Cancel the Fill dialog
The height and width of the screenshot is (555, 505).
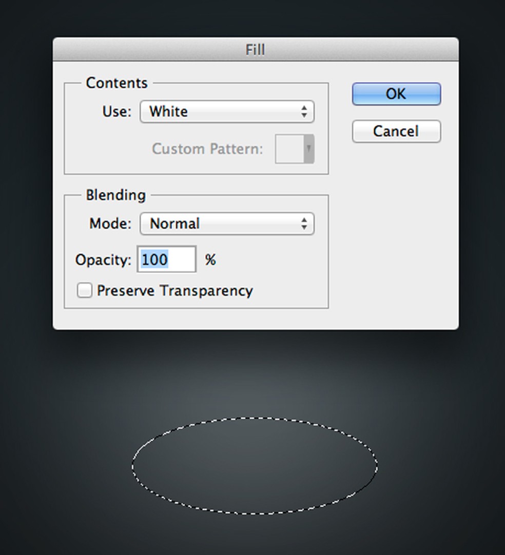pyautogui.click(x=396, y=131)
